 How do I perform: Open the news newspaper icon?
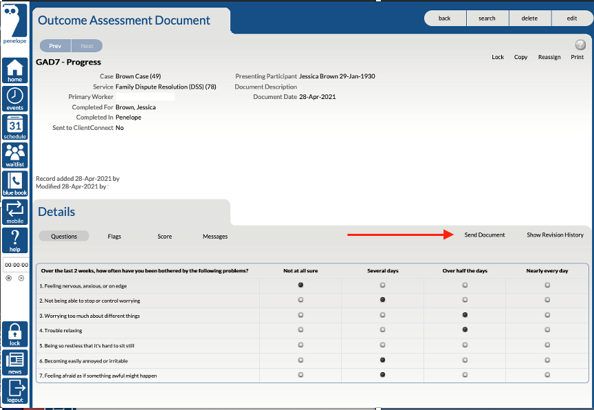click(14, 363)
